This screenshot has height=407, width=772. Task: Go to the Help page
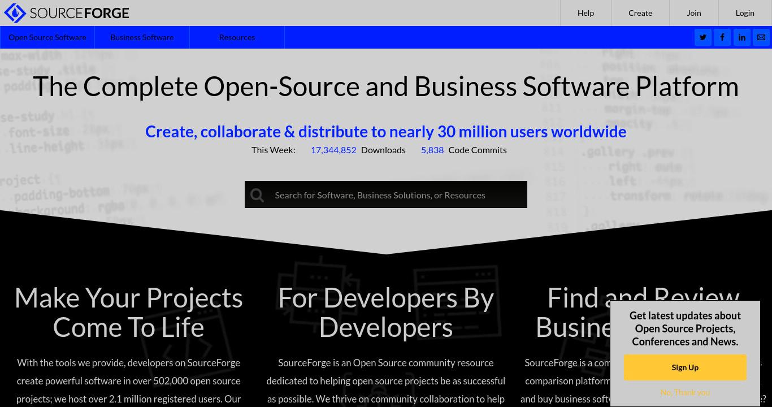585,13
